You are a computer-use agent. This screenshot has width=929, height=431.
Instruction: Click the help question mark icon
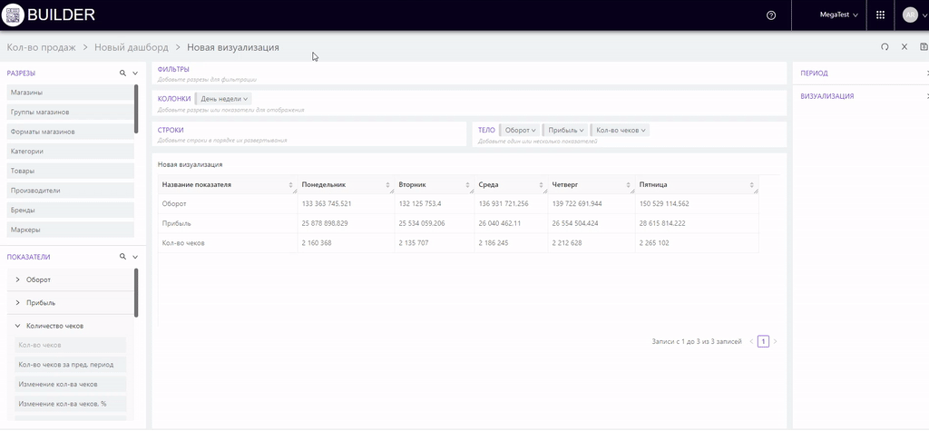point(771,15)
